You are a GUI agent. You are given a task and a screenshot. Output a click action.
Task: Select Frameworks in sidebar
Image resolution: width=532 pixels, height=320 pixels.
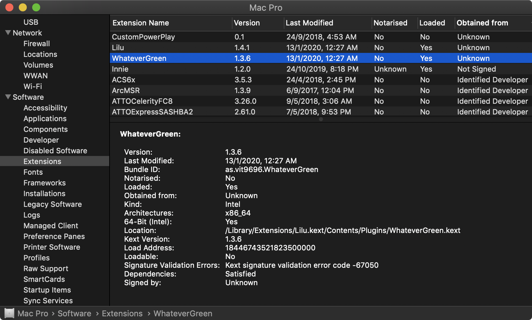pyautogui.click(x=45, y=183)
